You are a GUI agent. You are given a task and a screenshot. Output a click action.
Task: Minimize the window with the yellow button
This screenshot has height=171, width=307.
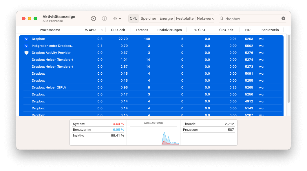tap(30, 19)
